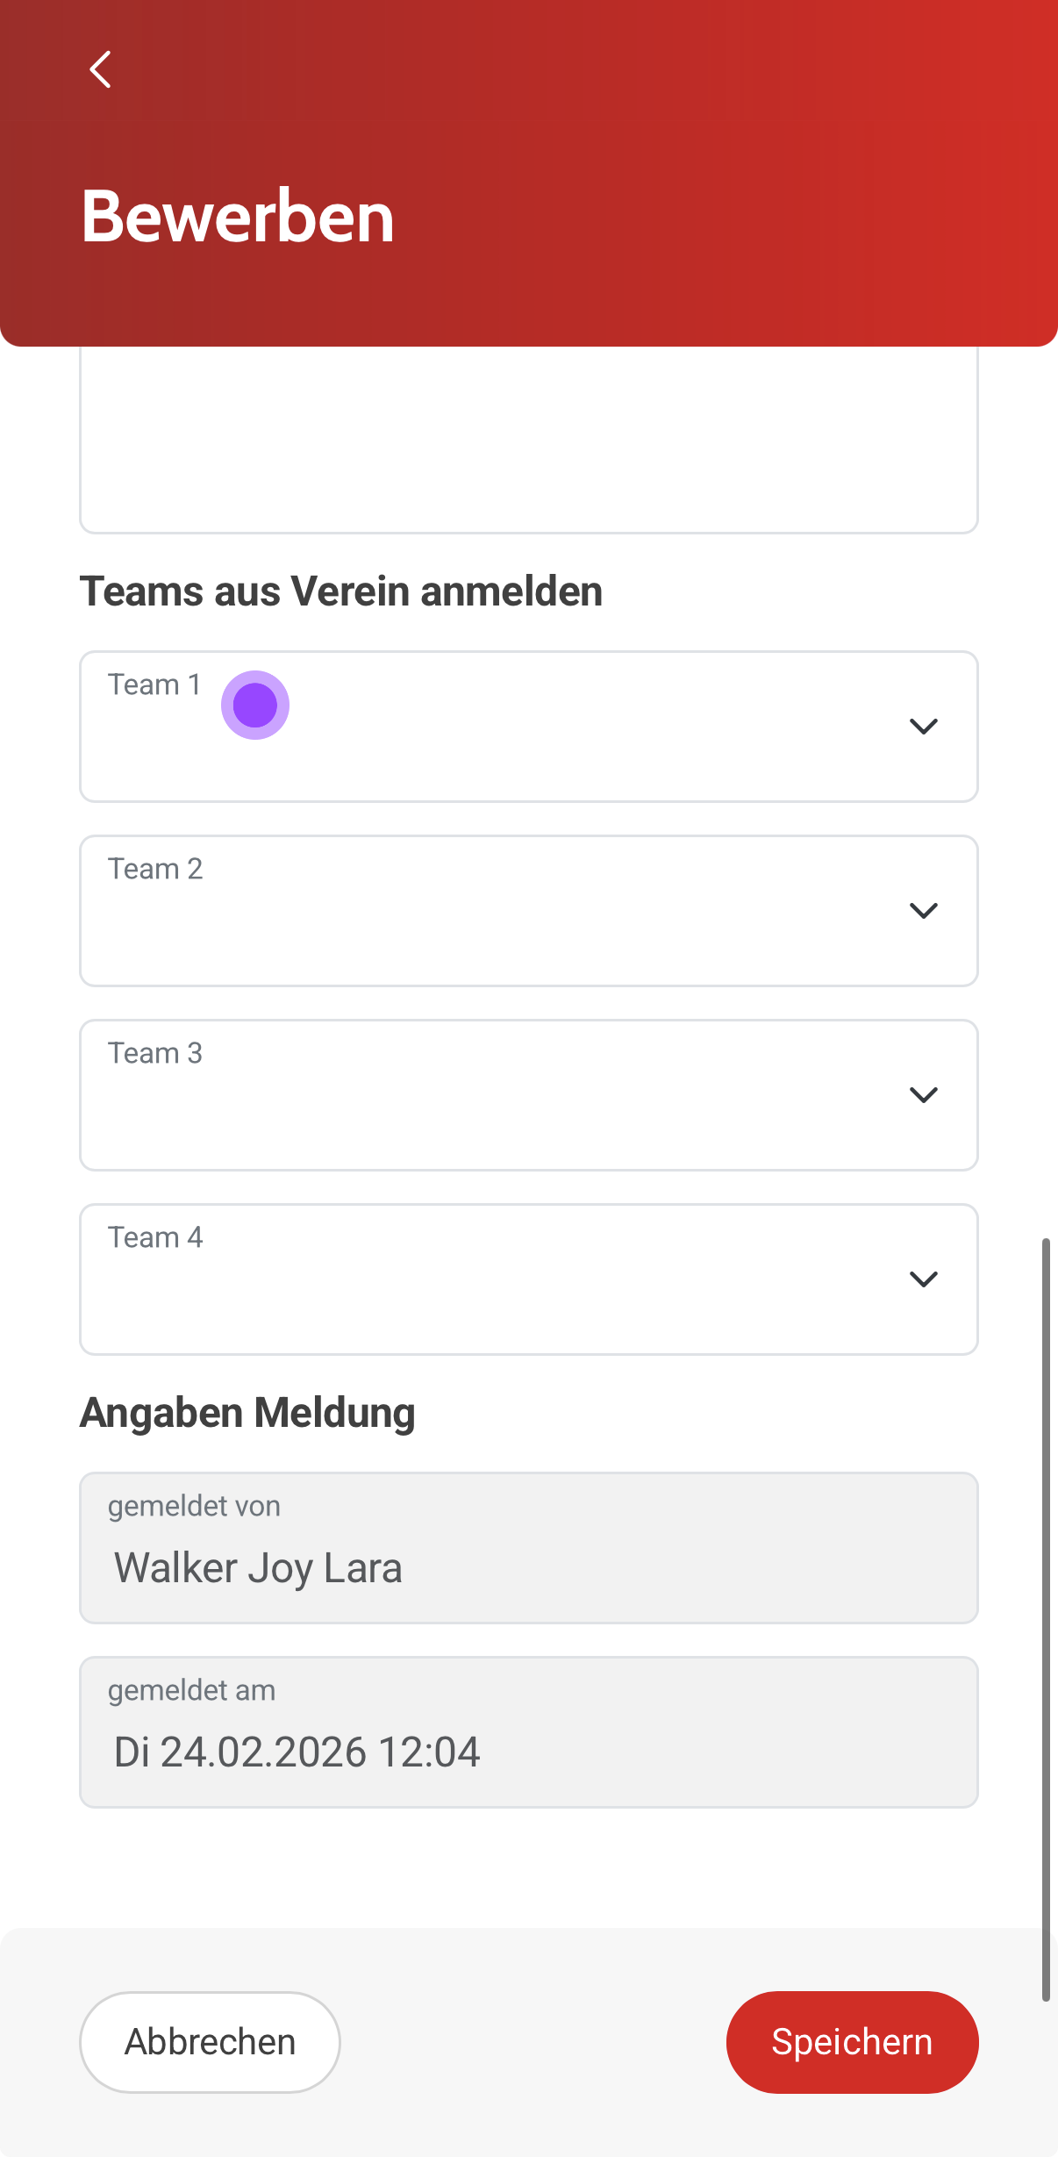Expand the Team 2 selection by its label
The width and height of the screenshot is (1058, 2157).
[155, 870]
